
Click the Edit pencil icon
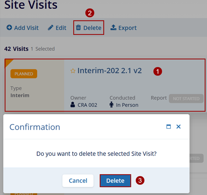click(51, 28)
